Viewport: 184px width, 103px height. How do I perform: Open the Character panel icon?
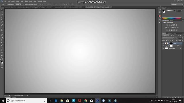coord(160,20)
